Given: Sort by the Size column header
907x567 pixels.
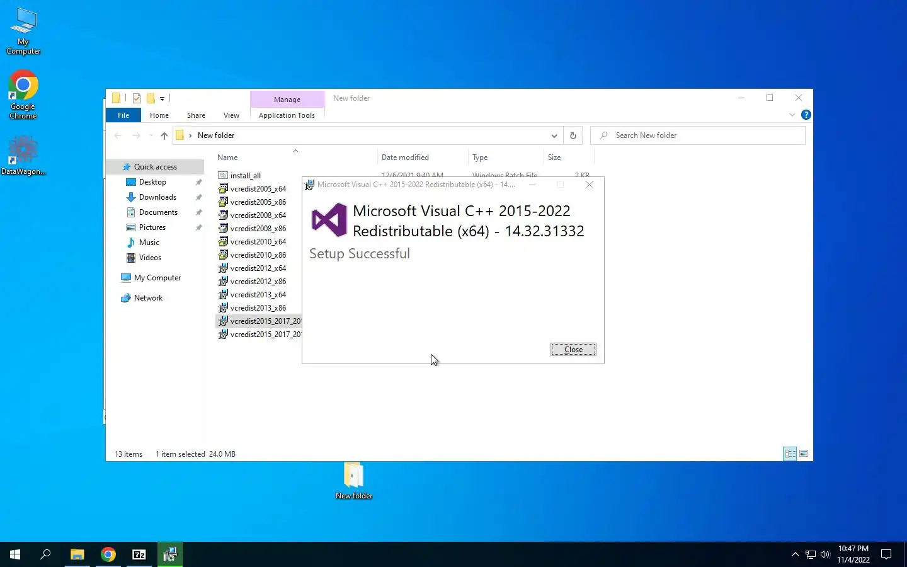Looking at the screenshot, I should (554, 157).
